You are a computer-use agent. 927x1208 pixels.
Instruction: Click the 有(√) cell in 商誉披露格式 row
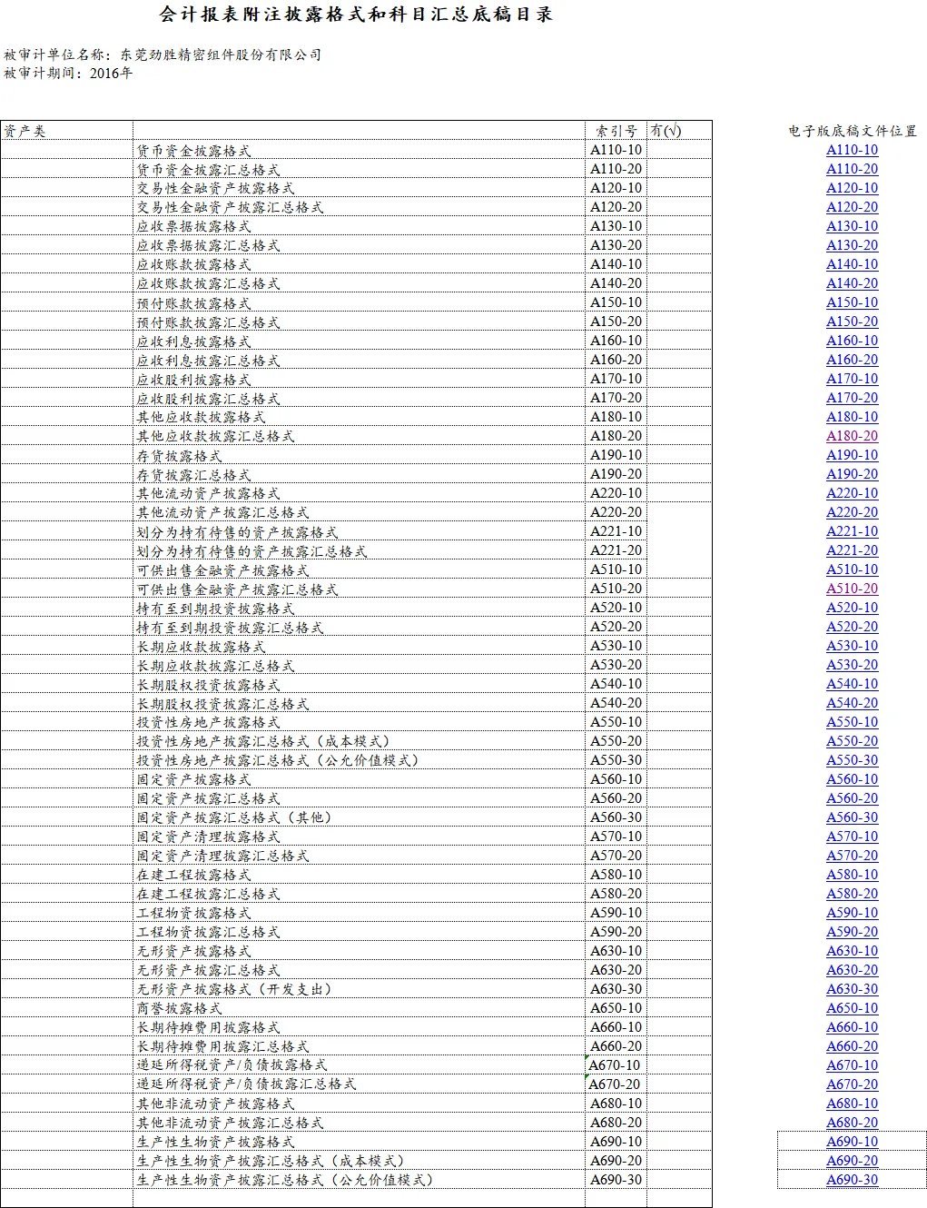point(679,1008)
